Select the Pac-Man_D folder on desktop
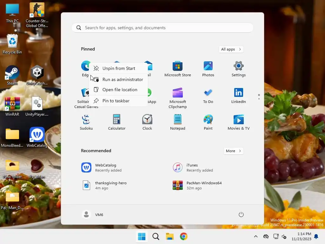 coord(12,200)
